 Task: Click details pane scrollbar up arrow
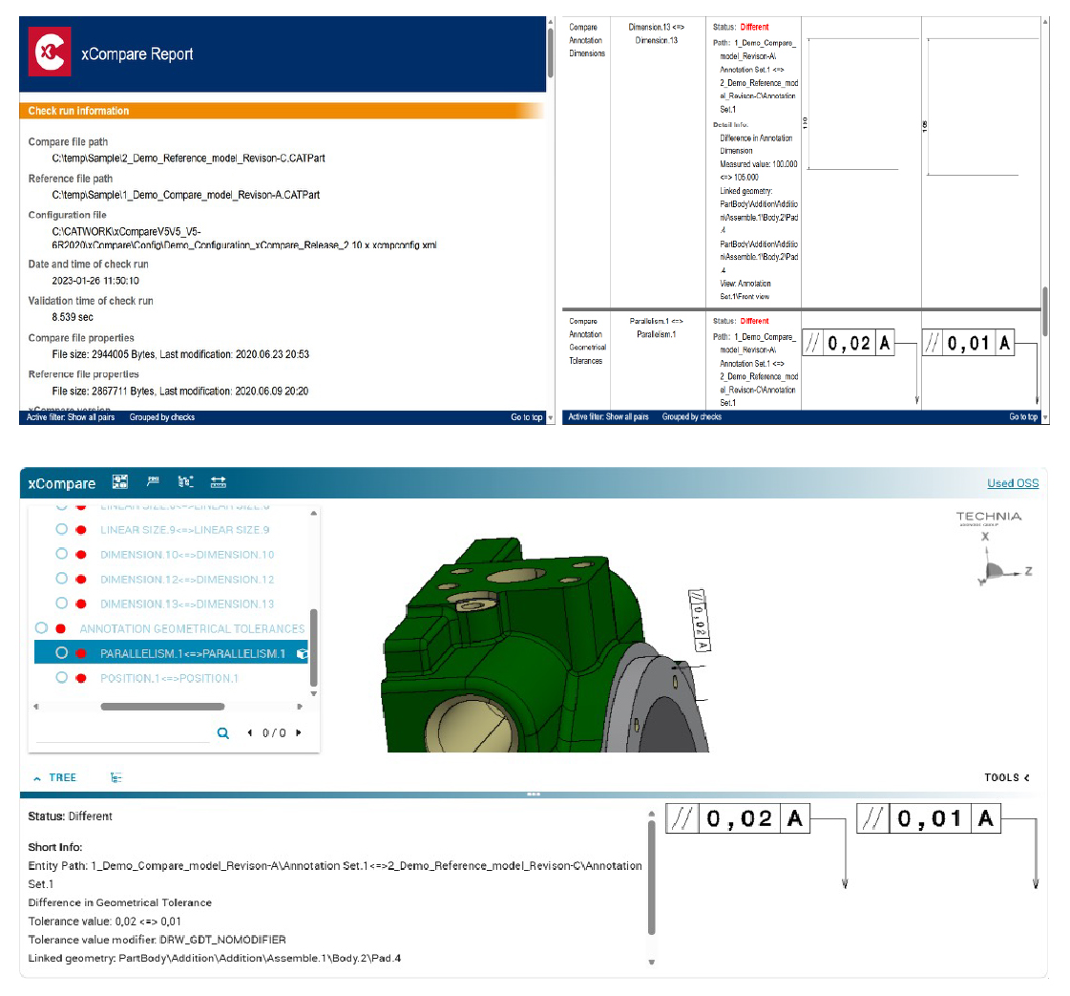[651, 814]
